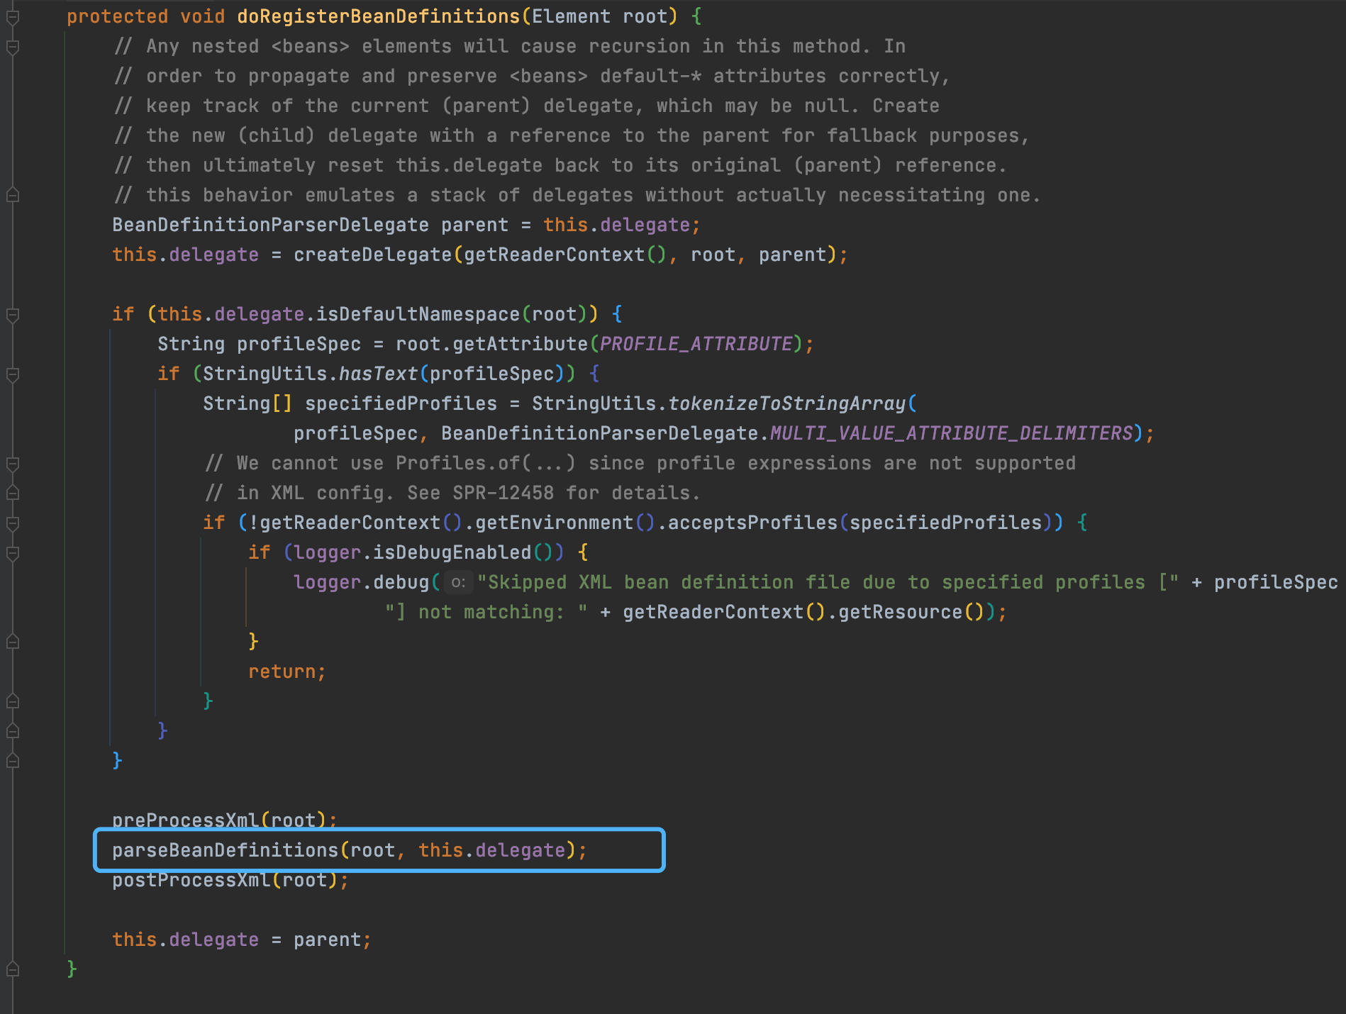Click method name doRegisterBeanDefinitions in signature
This screenshot has height=1014, width=1346.
[379, 16]
